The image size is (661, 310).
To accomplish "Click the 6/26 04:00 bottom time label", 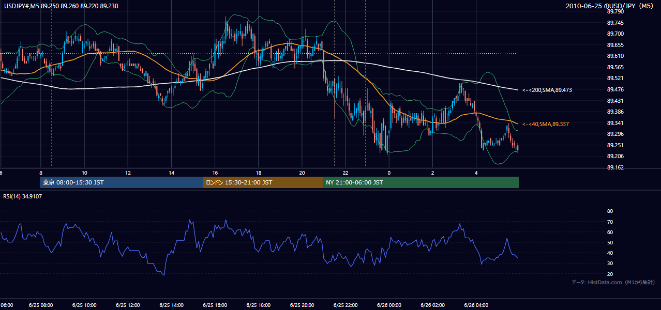I will tap(476, 305).
